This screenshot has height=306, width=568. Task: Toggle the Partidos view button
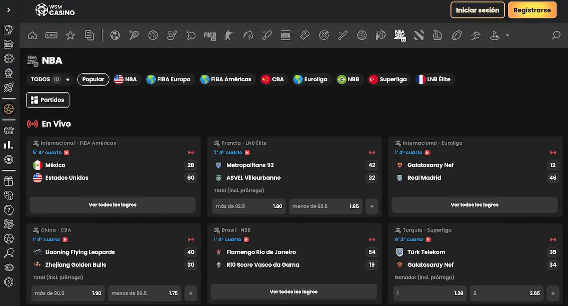(48, 100)
